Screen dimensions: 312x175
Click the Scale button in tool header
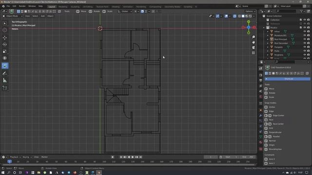[107, 12]
